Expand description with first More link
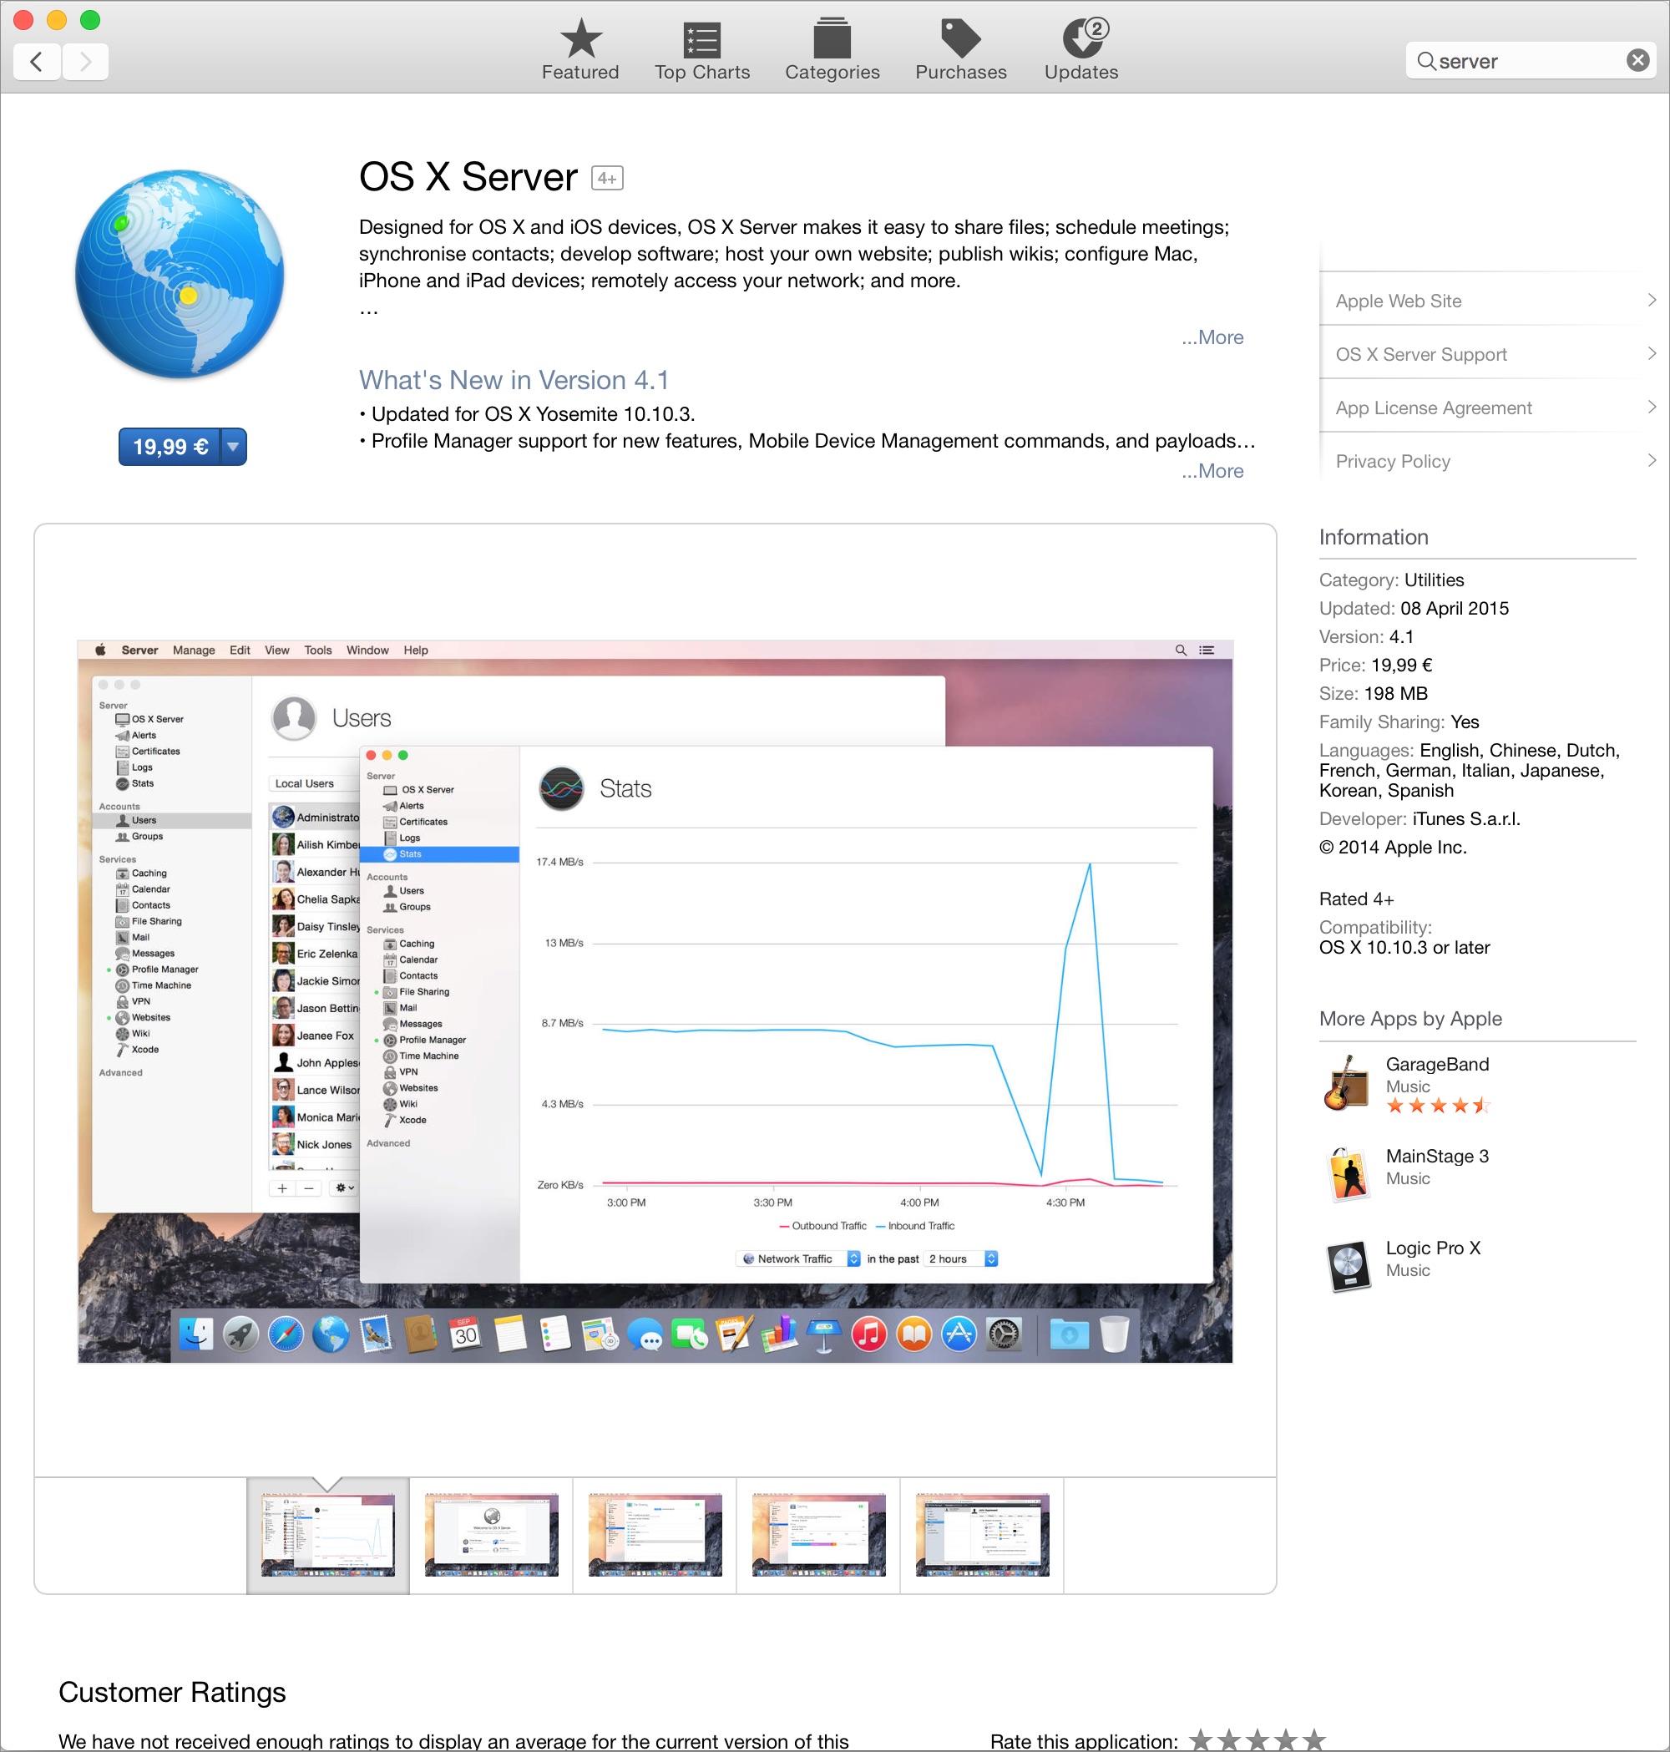1670x1752 pixels. click(1212, 337)
